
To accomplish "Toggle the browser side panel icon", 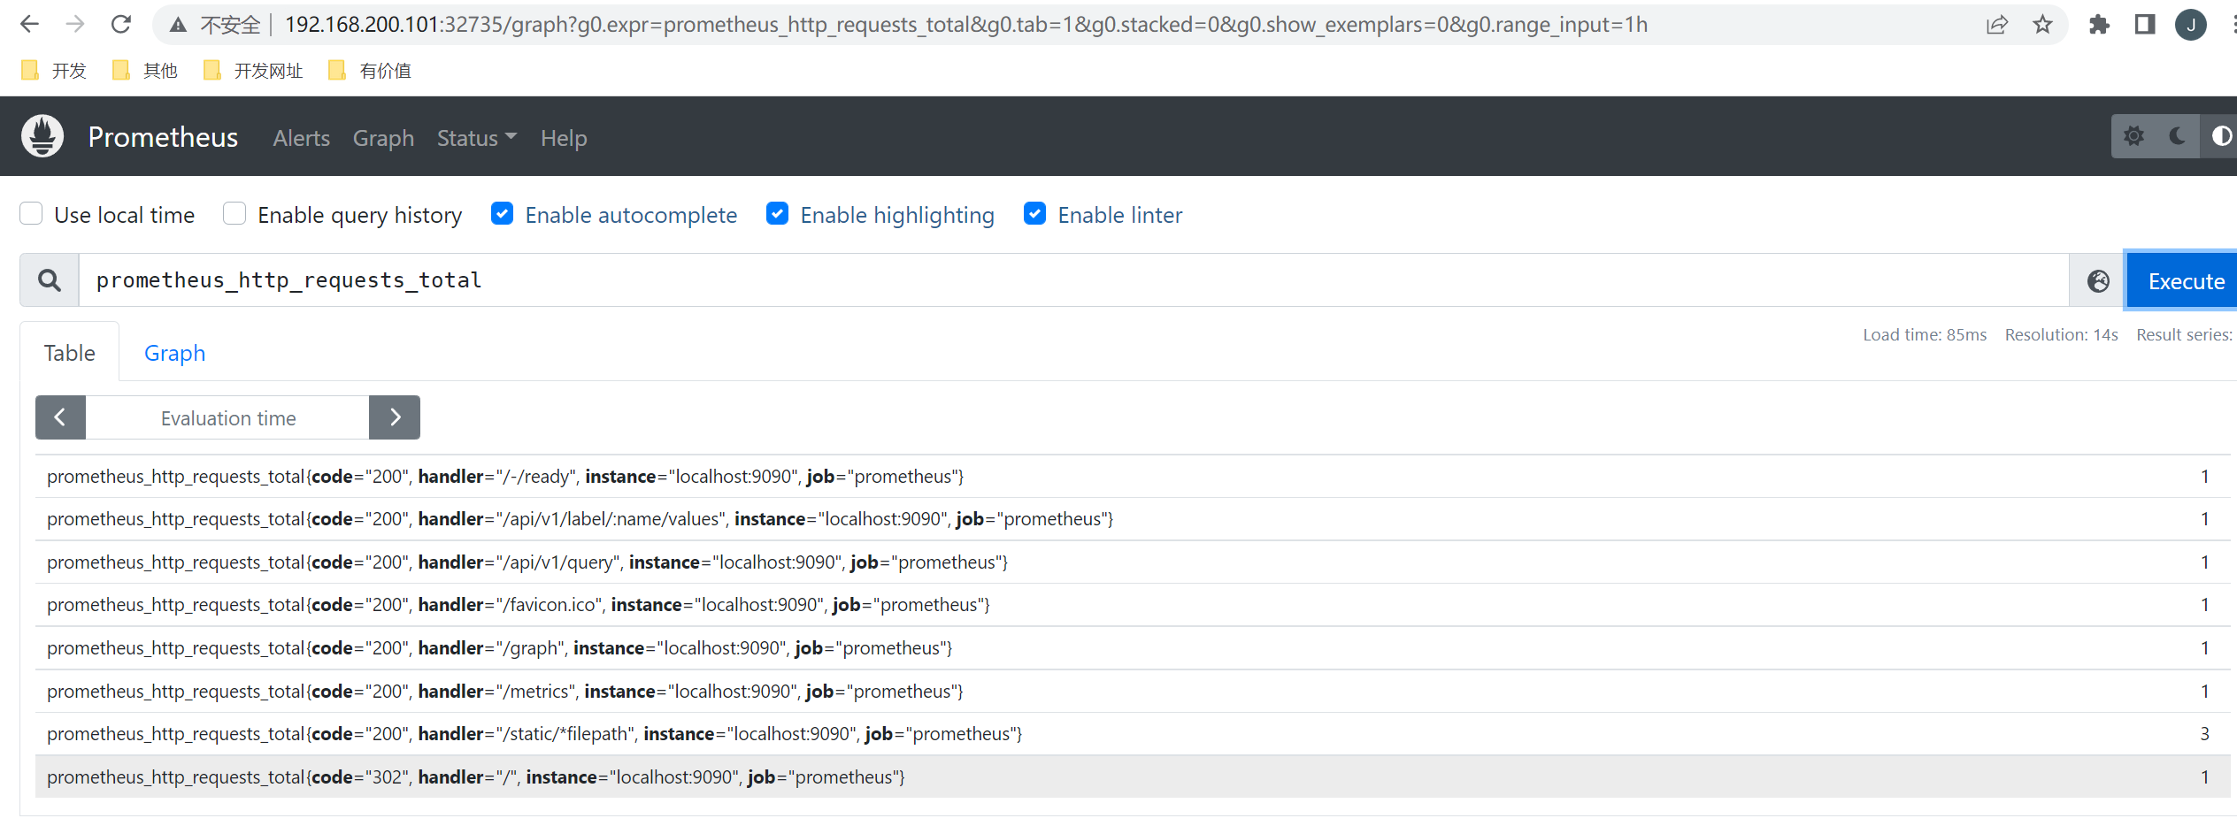I will [2145, 24].
